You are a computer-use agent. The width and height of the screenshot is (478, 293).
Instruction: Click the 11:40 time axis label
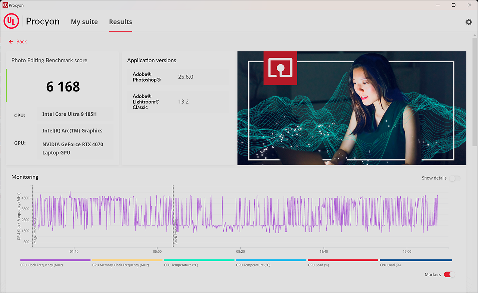tap(324, 252)
